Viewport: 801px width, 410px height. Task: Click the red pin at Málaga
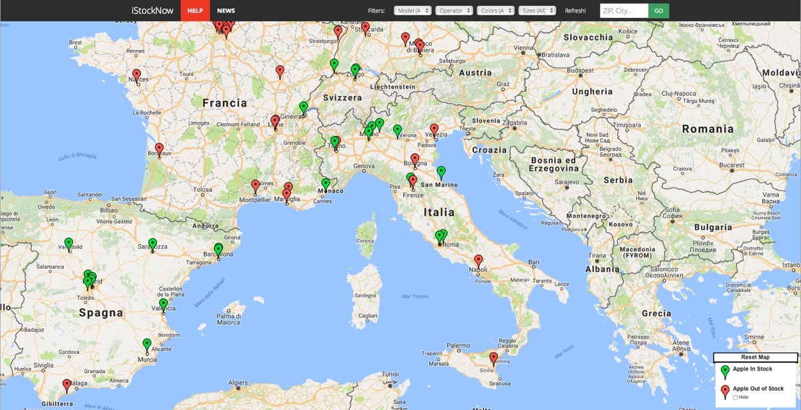coord(67,385)
